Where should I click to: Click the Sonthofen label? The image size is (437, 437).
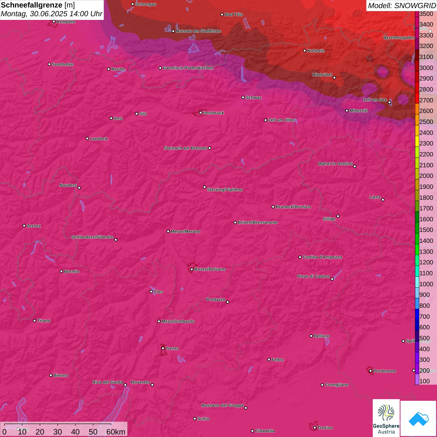63,64
